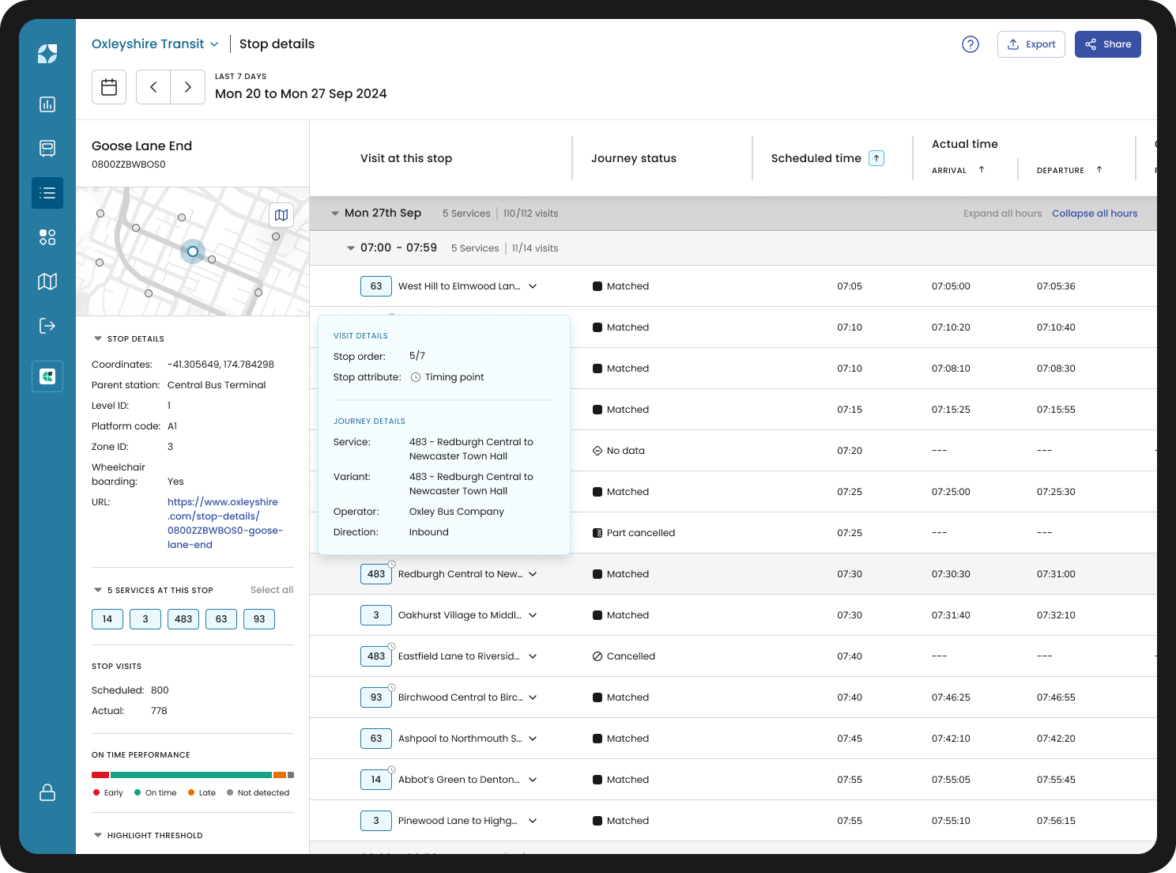
Task: Click the 63 badge for West Hill service
Action: (x=376, y=286)
